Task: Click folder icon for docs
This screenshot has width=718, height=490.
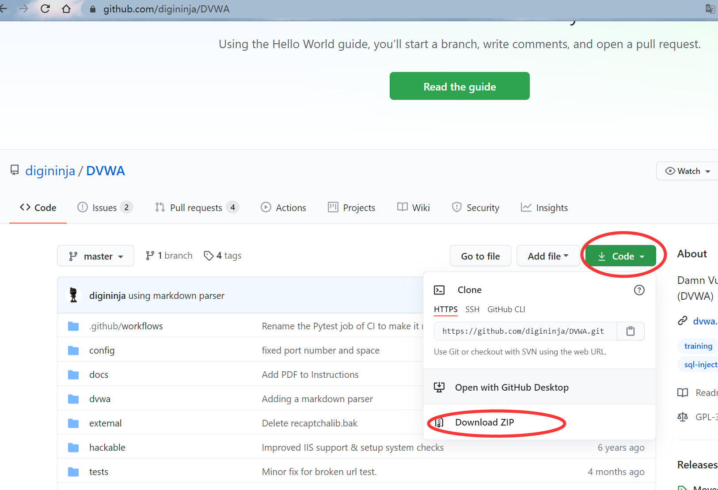Action: (73, 375)
